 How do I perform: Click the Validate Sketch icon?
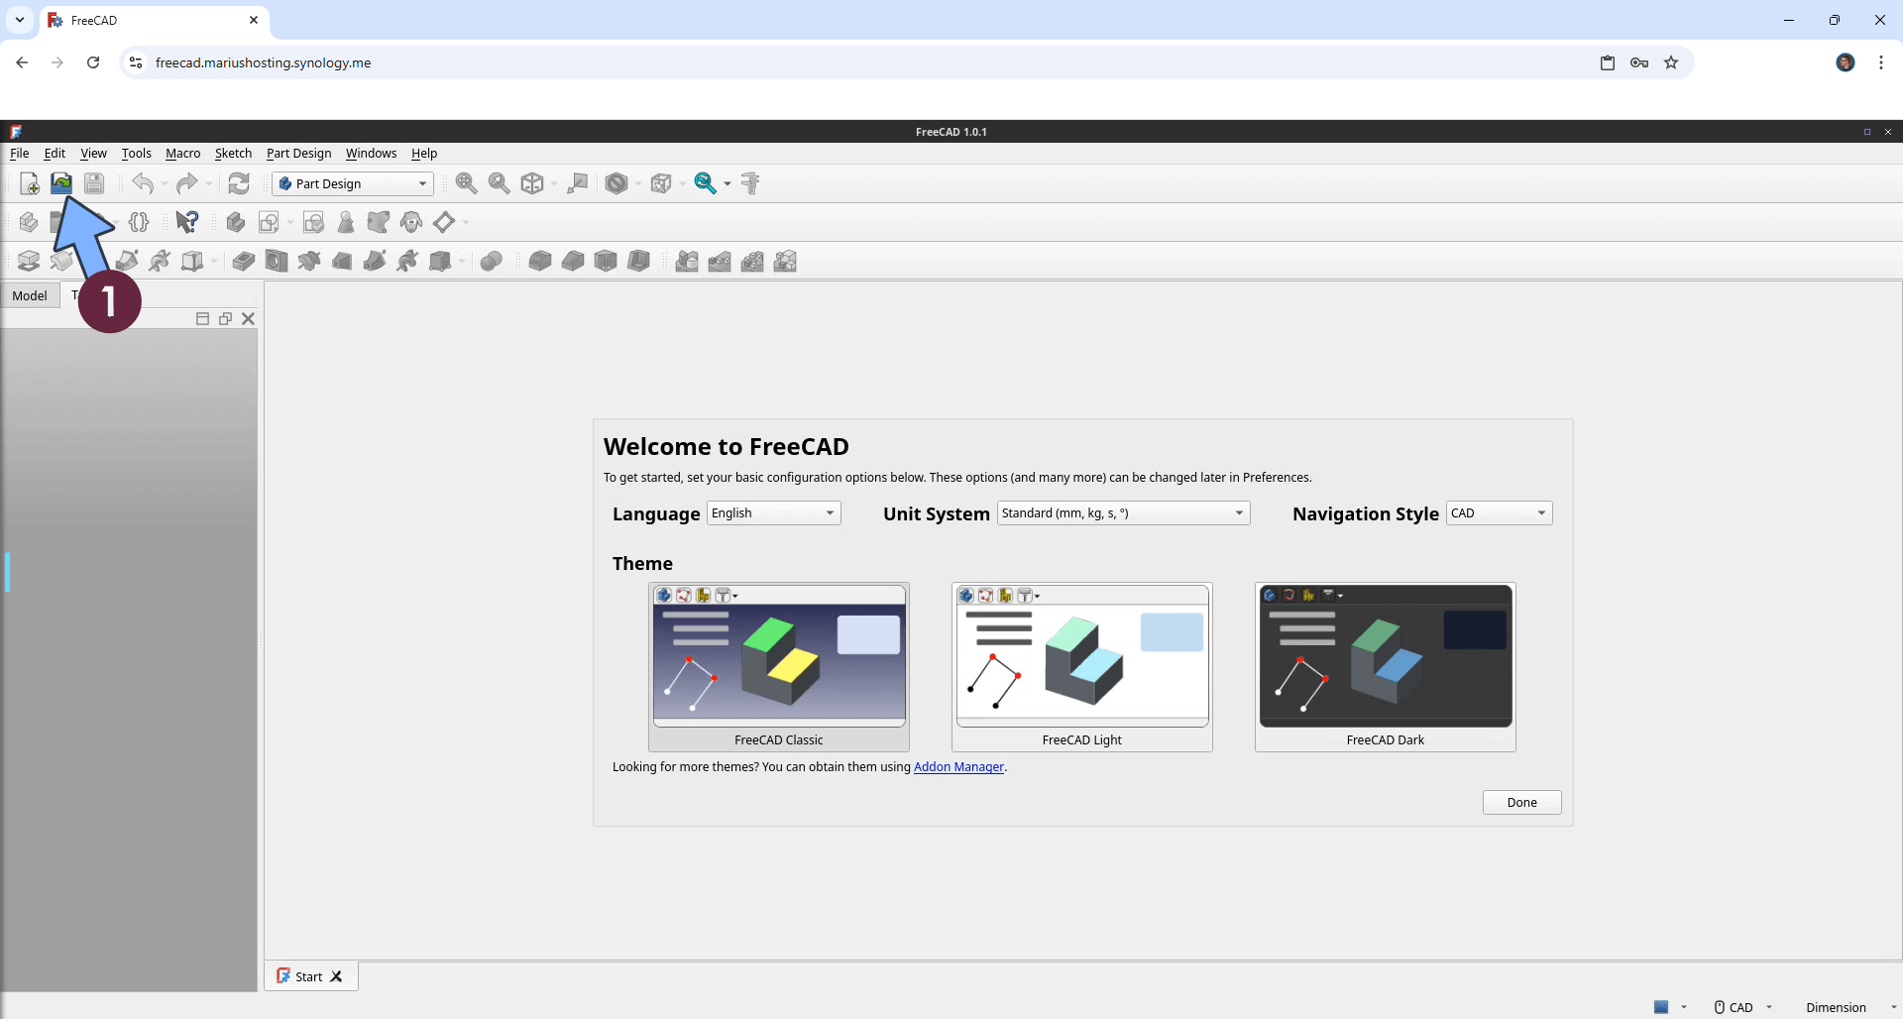pyautogui.click(x=313, y=222)
